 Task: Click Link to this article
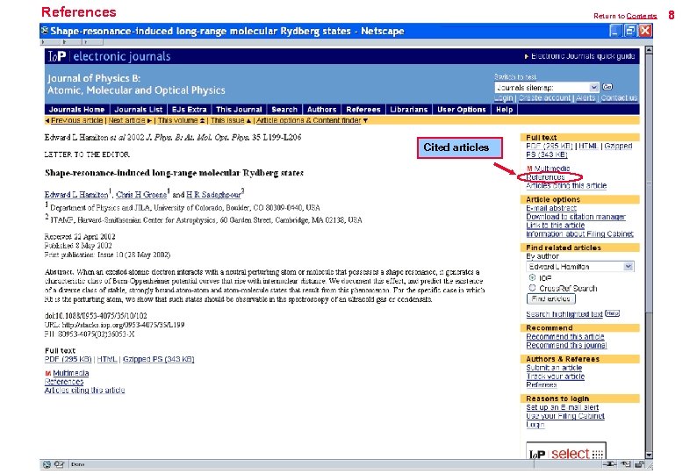tap(555, 225)
